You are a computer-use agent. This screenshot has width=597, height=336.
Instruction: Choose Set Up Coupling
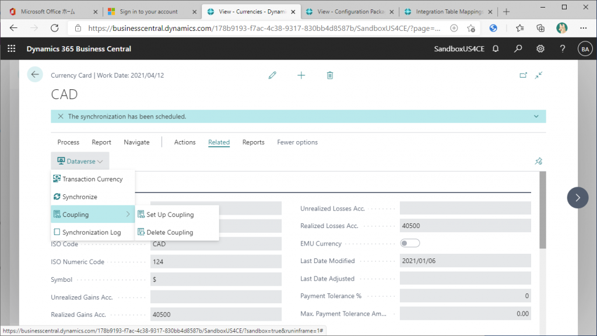(x=177, y=215)
